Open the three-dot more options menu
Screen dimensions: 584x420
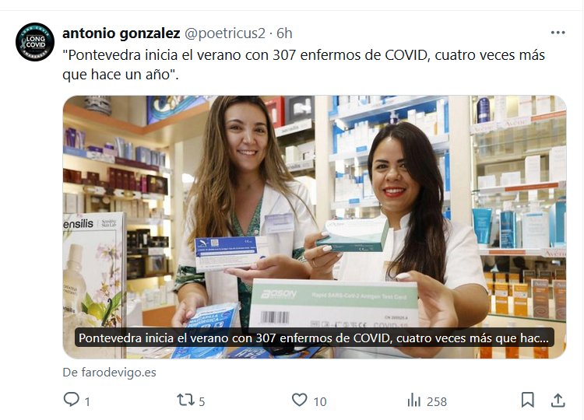point(558,33)
